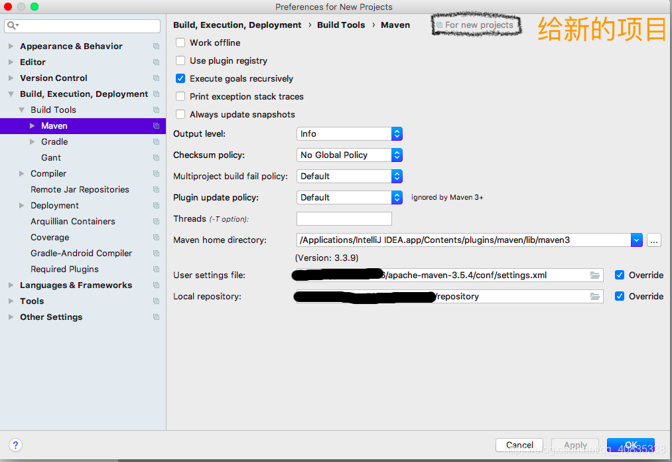The image size is (672, 462).
Task: Check Always update snapshots option
Action: coord(180,114)
